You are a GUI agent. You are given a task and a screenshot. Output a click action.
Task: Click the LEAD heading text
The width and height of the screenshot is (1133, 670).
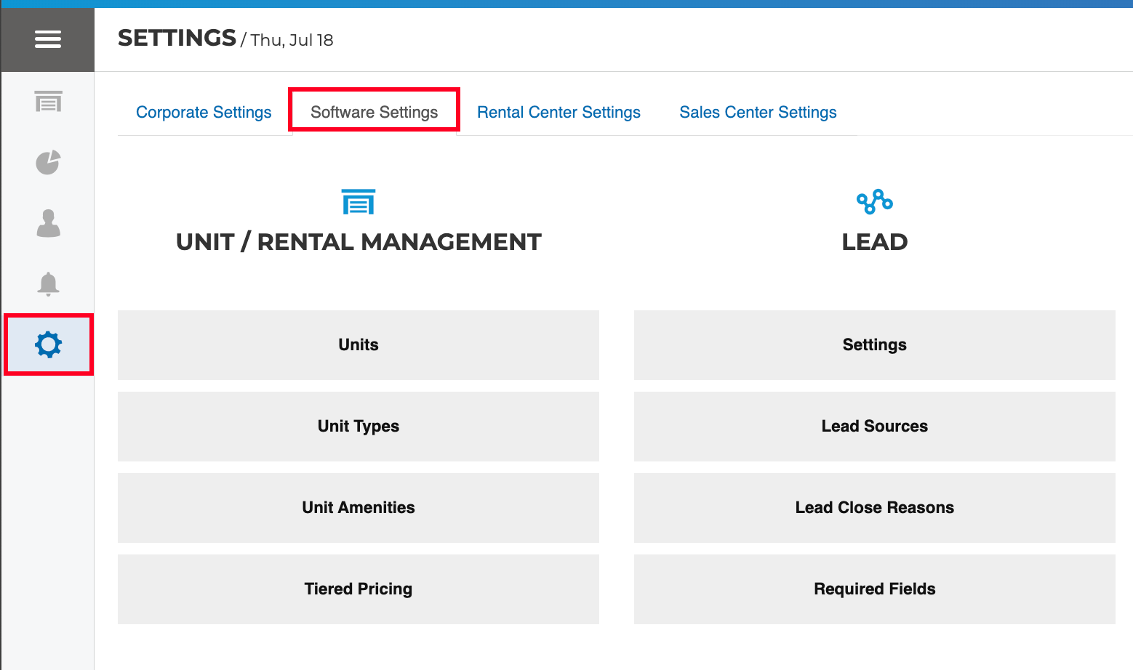[x=875, y=242]
